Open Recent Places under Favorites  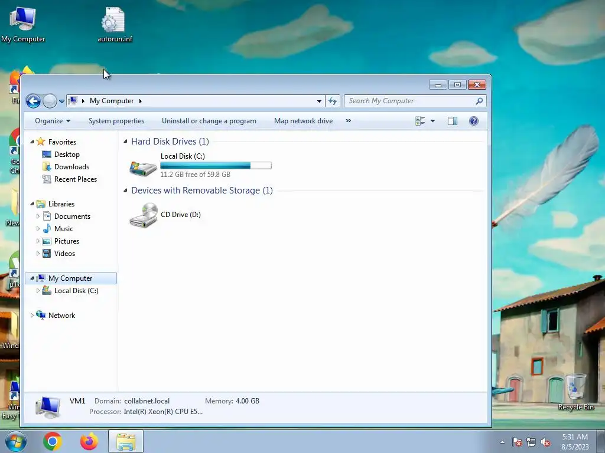pos(76,179)
